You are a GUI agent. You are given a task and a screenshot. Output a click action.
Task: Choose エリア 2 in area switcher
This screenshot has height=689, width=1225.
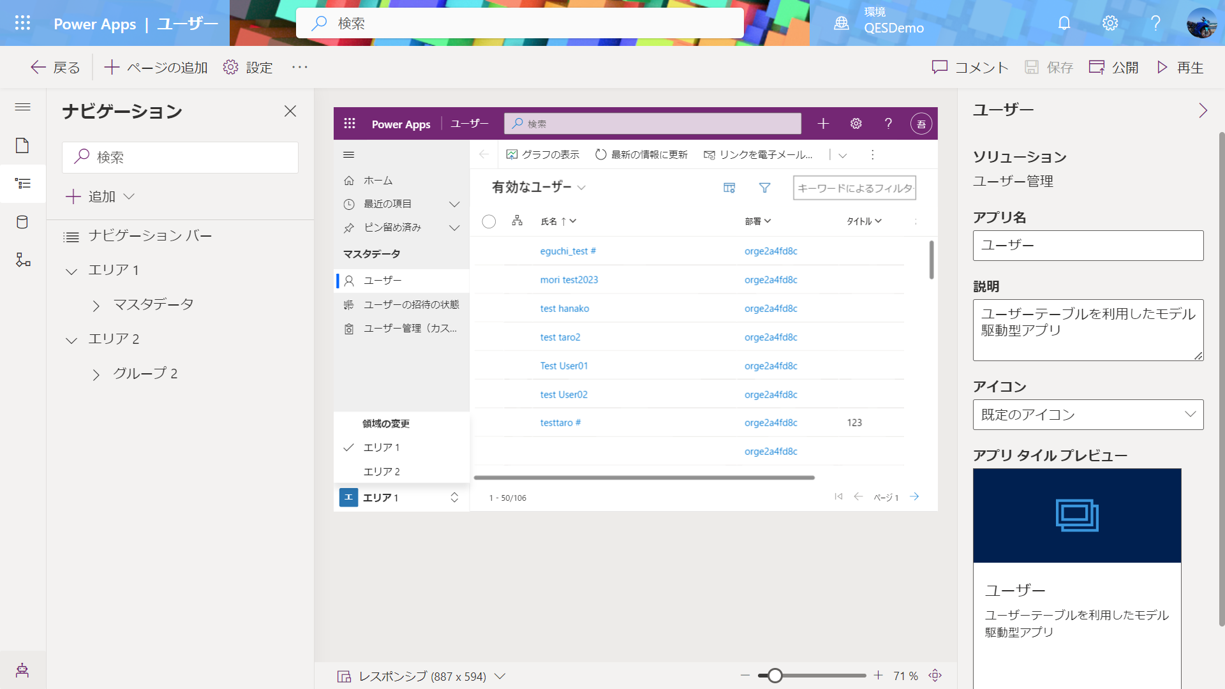[401, 471]
